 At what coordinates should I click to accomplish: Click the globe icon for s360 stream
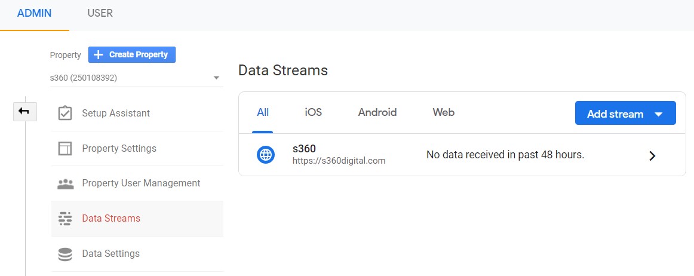[x=266, y=155]
